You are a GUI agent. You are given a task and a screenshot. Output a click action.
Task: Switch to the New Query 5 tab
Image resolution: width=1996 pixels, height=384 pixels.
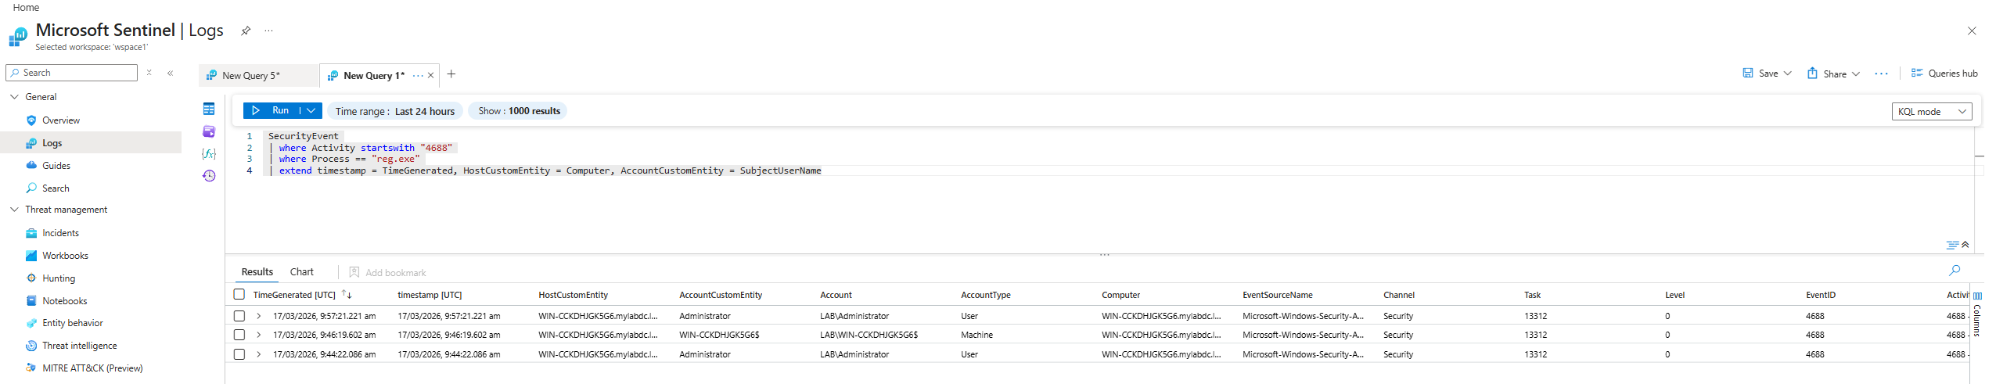[251, 76]
